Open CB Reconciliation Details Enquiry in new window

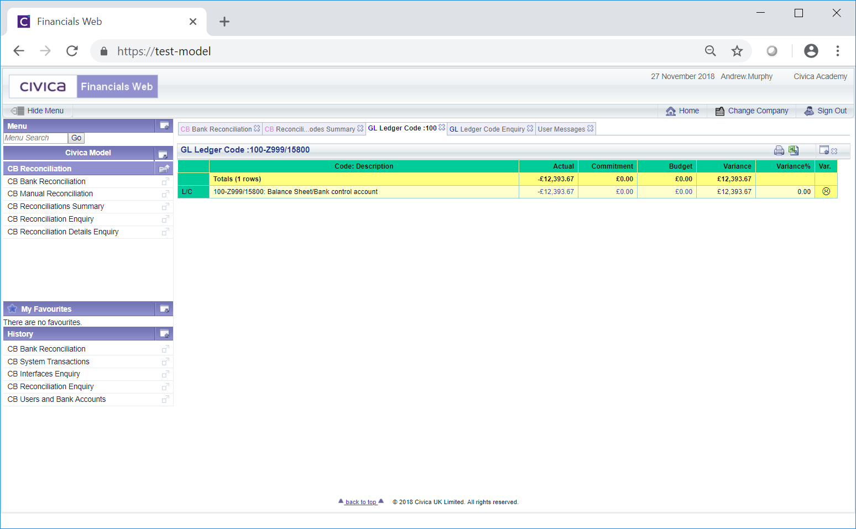(x=165, y=232)
